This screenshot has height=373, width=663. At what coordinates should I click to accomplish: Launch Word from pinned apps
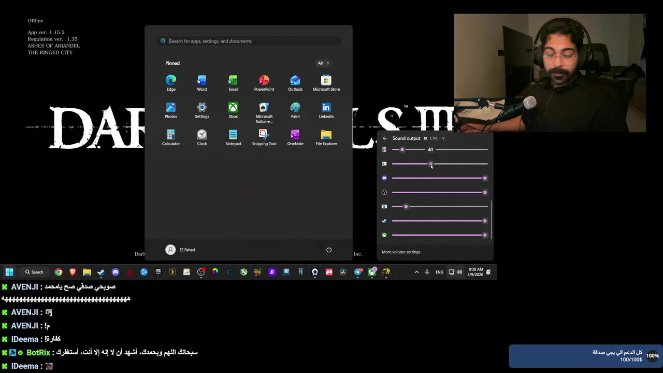(202, 83)
